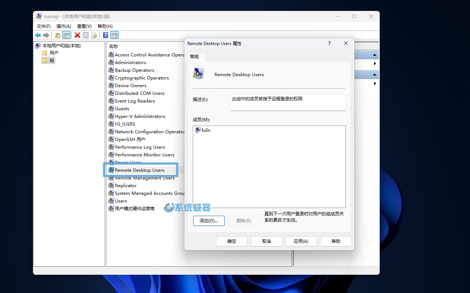Click into the 描述(E) text field
Screen dimensions: 470x293
[x=288, y=103]
